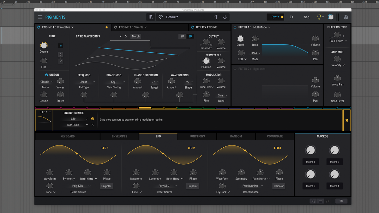The height and width of the screenshot is (213, 379).
Task: Open the in-app tutorials lightbulb icon
Action: [x=319, y=17]
